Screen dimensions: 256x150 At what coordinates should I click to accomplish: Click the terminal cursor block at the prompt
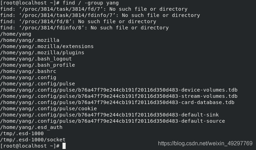point(64,146)
